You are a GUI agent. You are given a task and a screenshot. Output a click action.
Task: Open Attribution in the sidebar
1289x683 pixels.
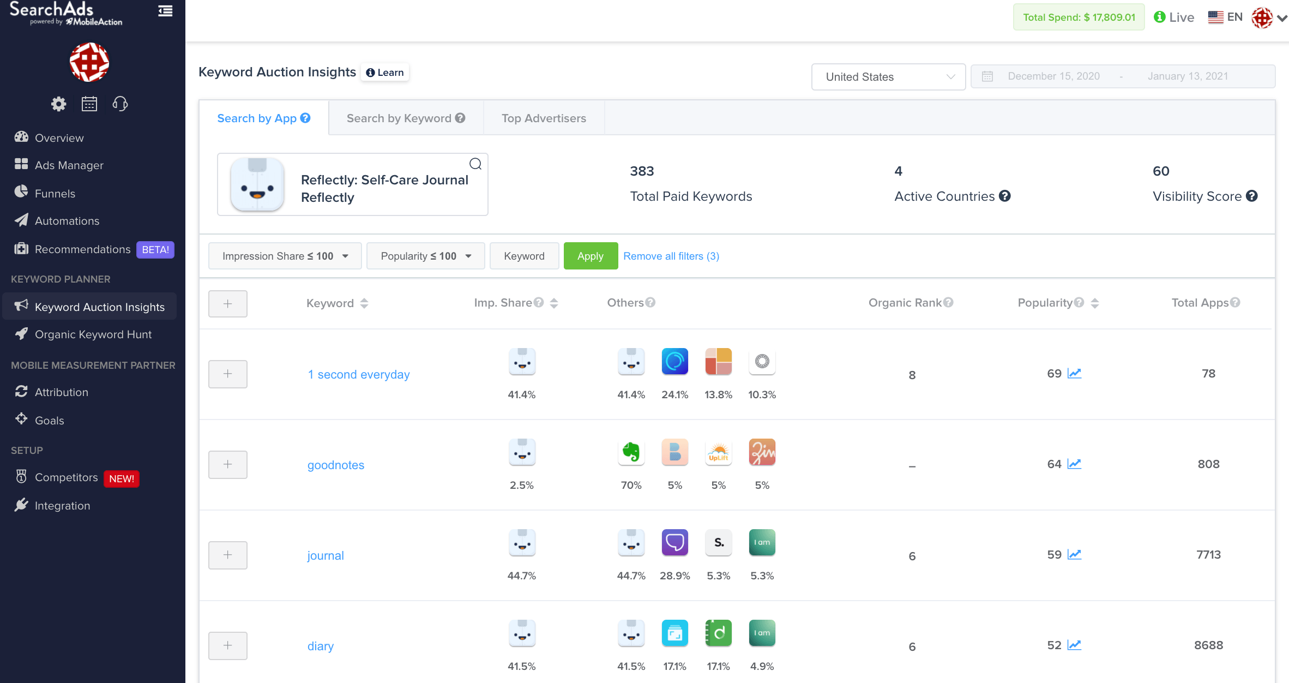point(61,392)
